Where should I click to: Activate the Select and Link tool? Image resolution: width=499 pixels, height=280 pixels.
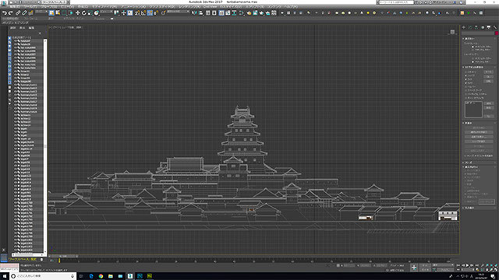[x=18, y=13]
